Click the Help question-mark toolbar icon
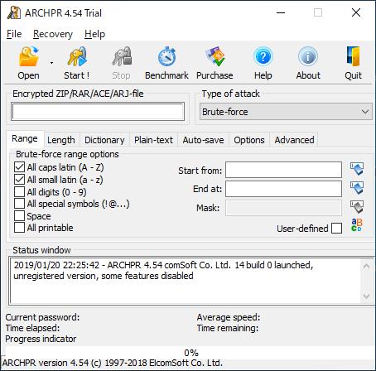Screen dimensions: 376x371 pyautogui.click(x=263, y=56)
